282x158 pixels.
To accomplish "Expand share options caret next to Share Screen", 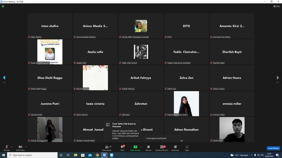I will tap(141, 147).
